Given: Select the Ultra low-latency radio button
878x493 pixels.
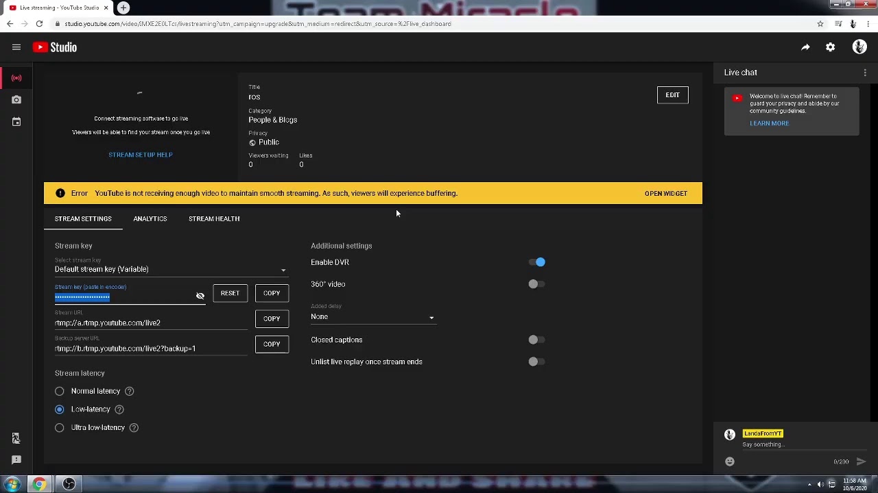Looking at the screenshot, I should [60, 428].
